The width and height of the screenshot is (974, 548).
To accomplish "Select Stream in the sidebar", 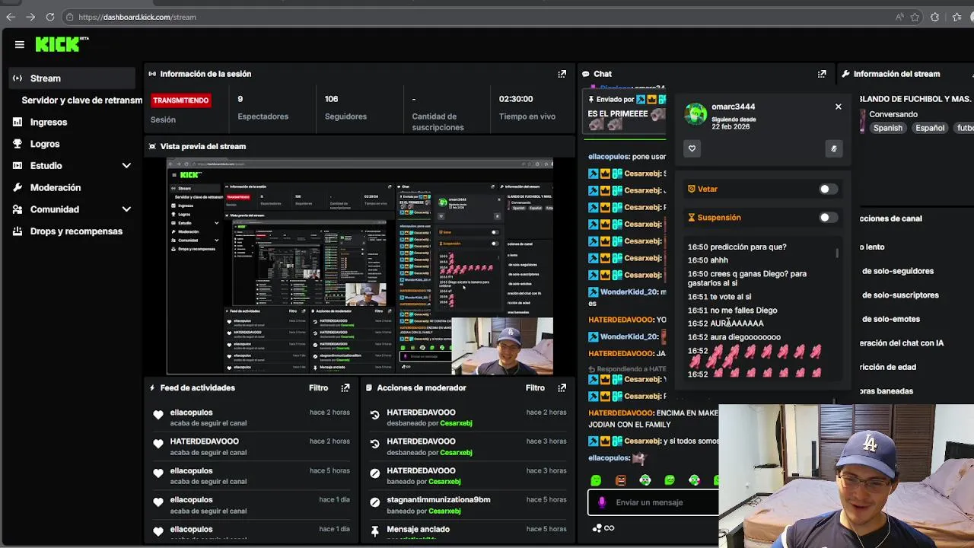I will (73, 78).
